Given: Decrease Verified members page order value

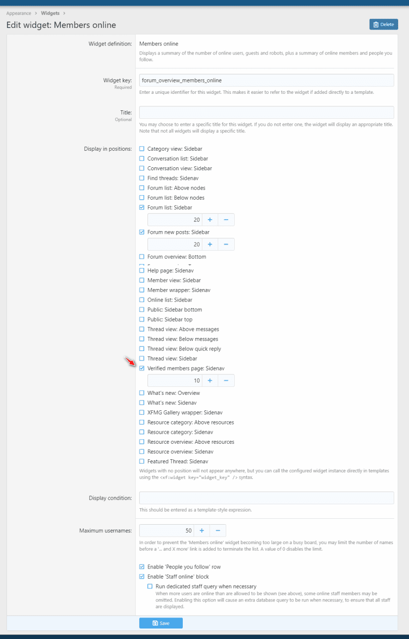Looking at the screenshot, I should coord(226,380).
